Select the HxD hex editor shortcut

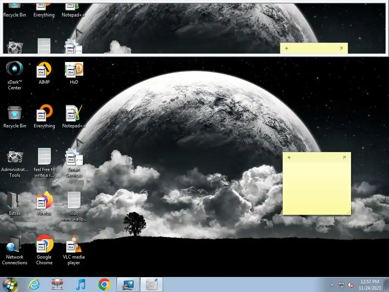[74, 73]
